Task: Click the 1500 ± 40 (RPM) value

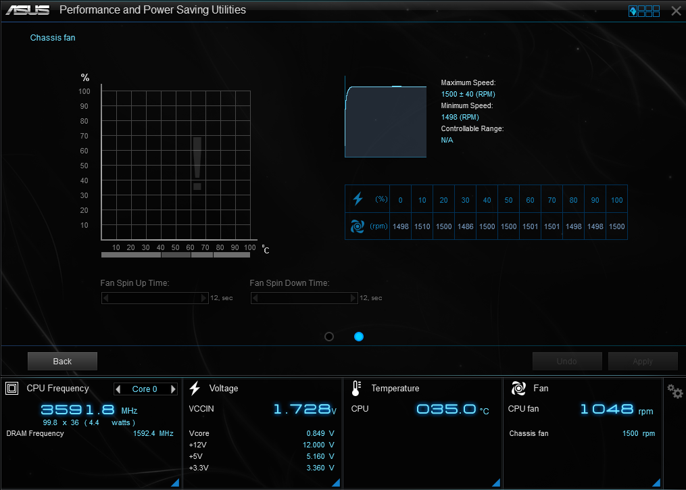Action: tap(468, 94)
